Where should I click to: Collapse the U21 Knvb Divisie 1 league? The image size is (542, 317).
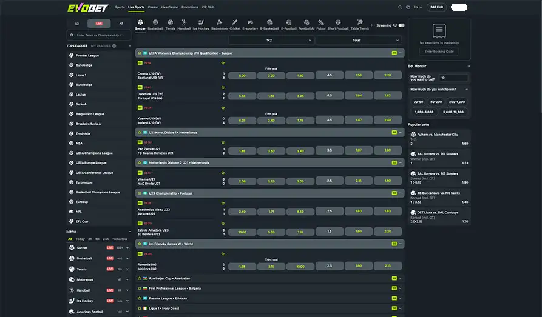tap(400, 132)
